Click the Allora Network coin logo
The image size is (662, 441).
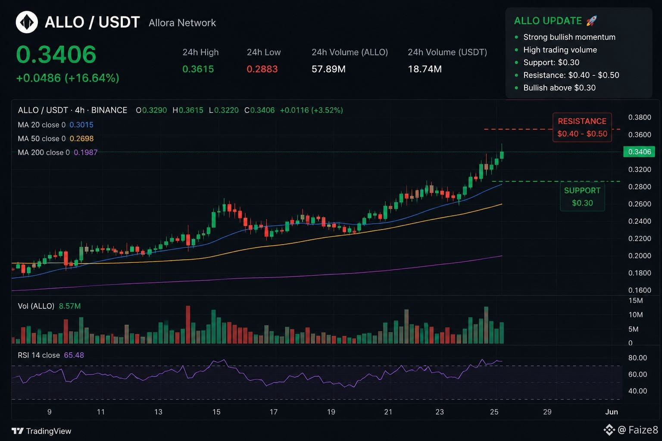click(27, 22)
